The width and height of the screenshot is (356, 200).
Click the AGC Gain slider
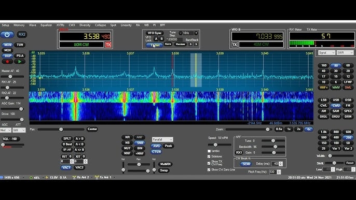tap(12, 109)
